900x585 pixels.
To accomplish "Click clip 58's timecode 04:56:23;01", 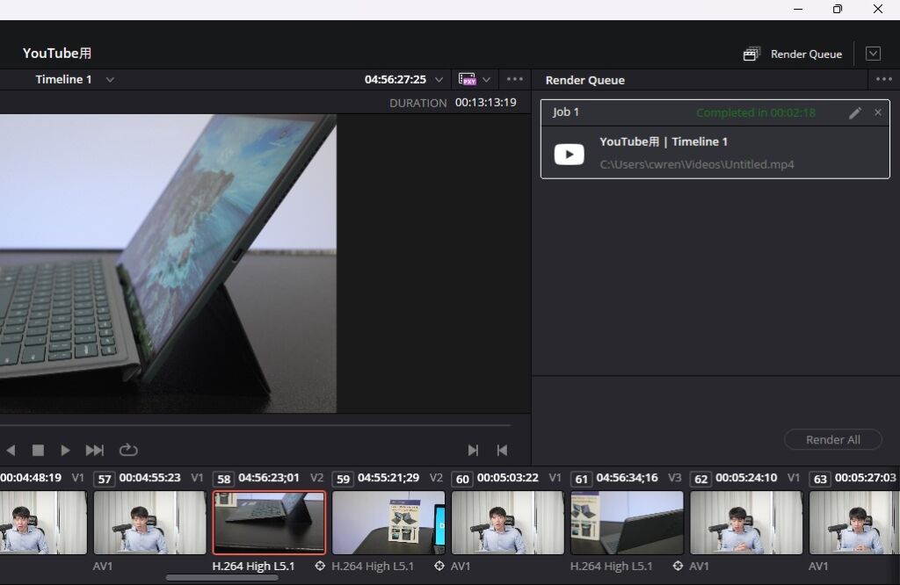I will (x=269, y=478).
